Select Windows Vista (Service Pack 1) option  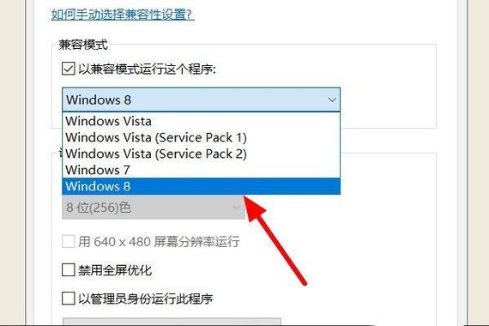(x=201, y=137)
